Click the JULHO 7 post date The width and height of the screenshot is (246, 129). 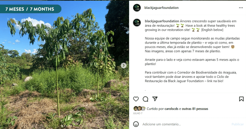coord(138,113)
